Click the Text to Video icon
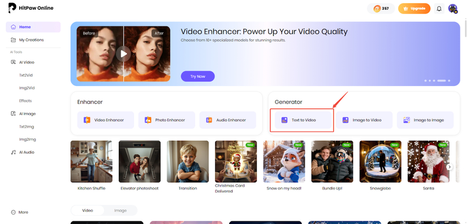467x224 pixels. point(284,120)
